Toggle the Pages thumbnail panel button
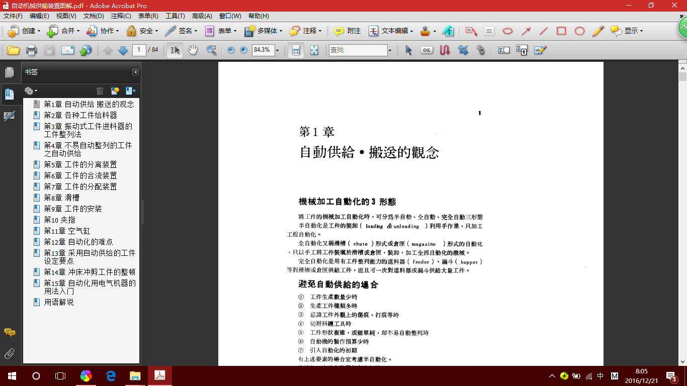The image size is (687, 386). pyautogui.click(x=10, y=72)
